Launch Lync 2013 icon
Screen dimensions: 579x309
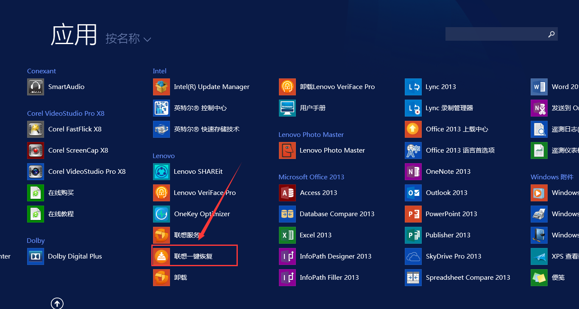point(413,87)
